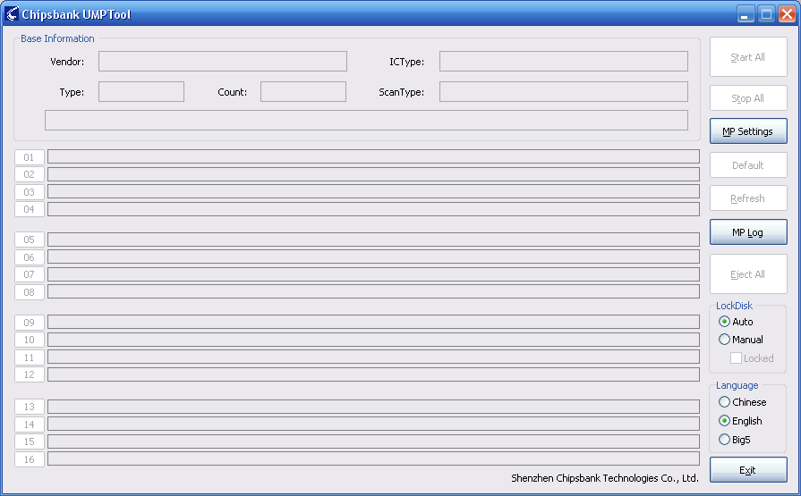The image size is (801, 496).
Task: Click the Stop All button
Action: click(x=748, y=98)
